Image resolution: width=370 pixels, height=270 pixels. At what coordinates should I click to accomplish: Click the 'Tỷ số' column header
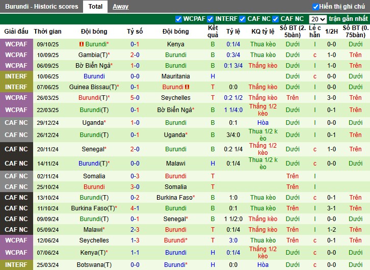coord(135,32)
